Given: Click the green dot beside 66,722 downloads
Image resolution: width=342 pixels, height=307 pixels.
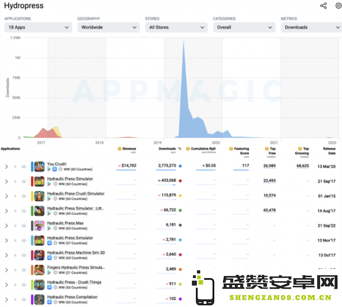Looking at the screenshot, I should pos(180,211).
